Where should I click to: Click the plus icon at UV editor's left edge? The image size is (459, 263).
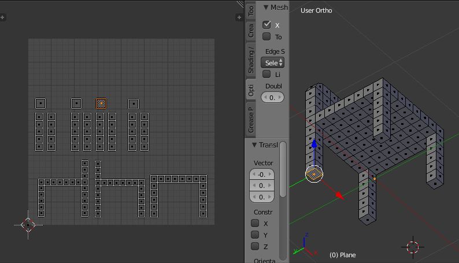(x=2, y=17)
